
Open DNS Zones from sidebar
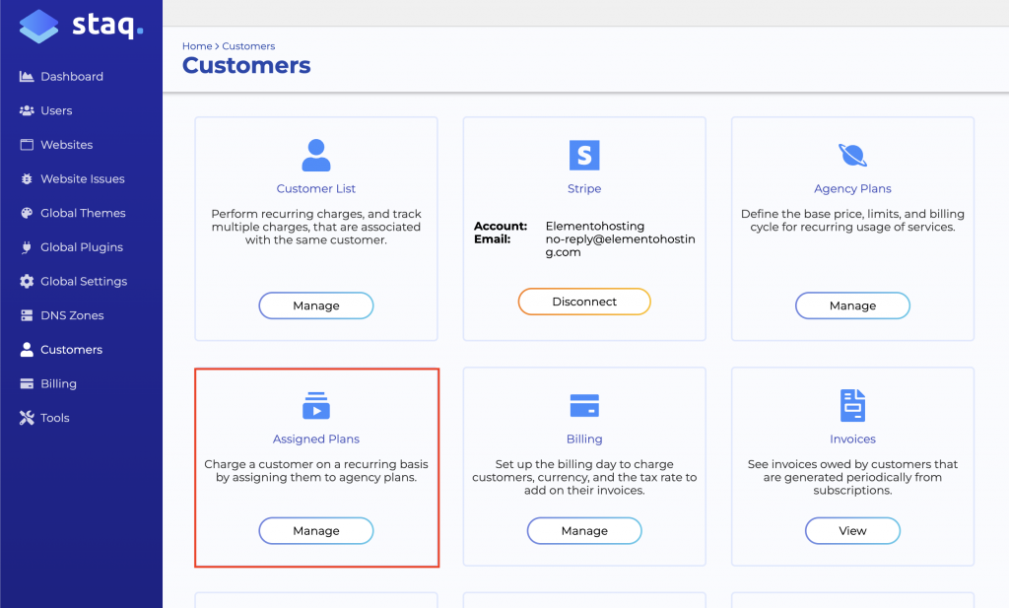pyautogui.click(x=72, y=315)
